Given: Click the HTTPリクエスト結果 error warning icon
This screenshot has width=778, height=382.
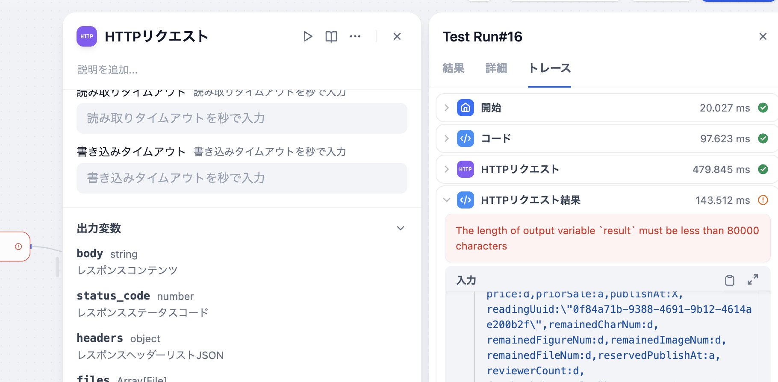Looking at the screenshot, I should point(763,200).
